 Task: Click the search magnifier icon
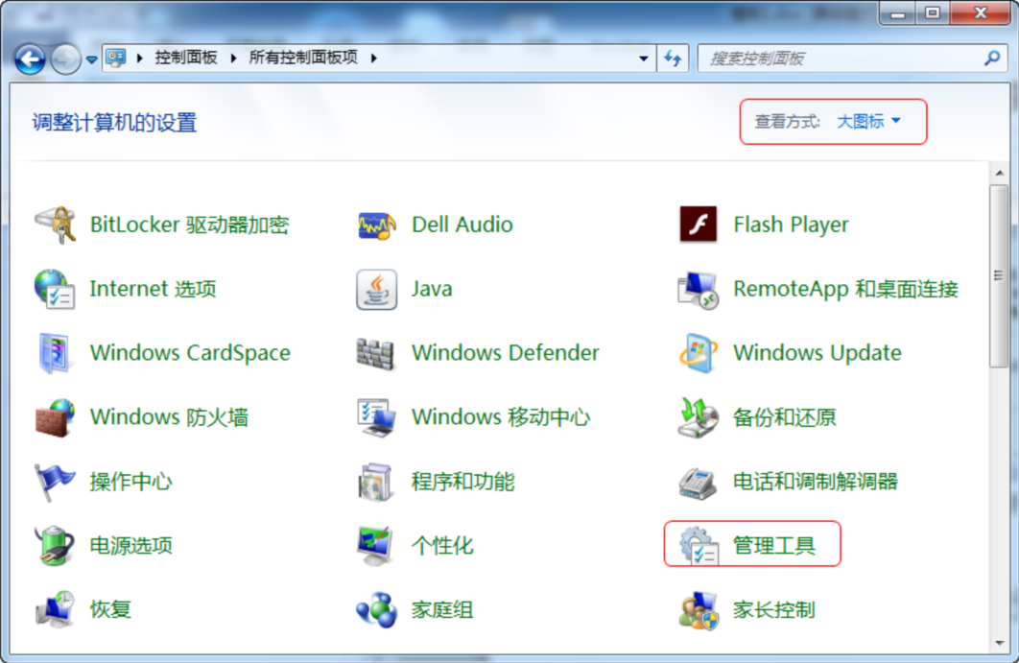(992, 59)
